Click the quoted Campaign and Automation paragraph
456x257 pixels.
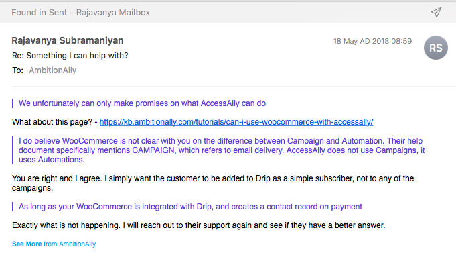pyautogui.click(x=222, y=150)
